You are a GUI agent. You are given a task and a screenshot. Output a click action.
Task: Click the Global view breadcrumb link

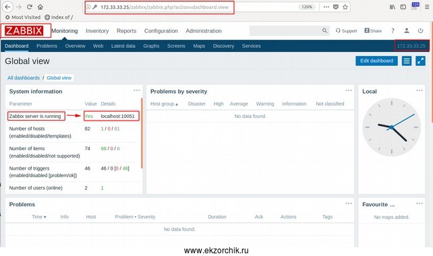click(59, 77)
